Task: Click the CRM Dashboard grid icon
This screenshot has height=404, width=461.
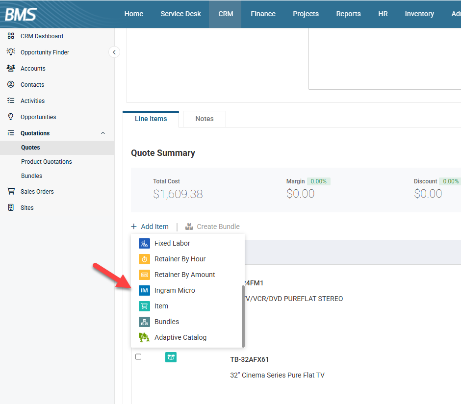Action: (x=11, y=36)
